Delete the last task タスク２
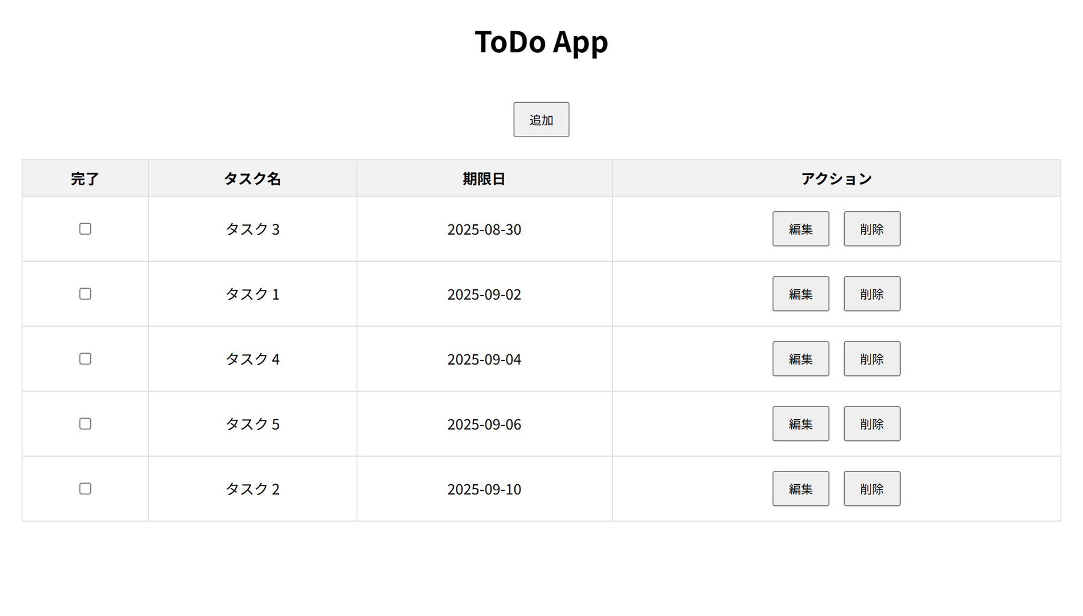The image size is (1083, 616). point(871,488)
